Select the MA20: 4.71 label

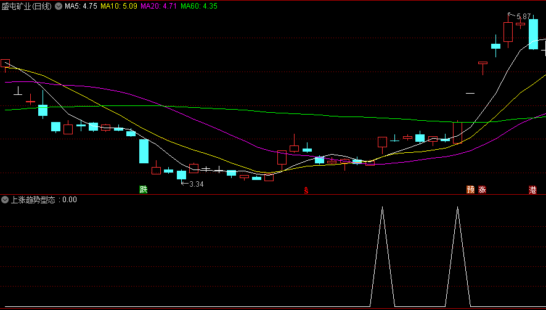[159, 6]
